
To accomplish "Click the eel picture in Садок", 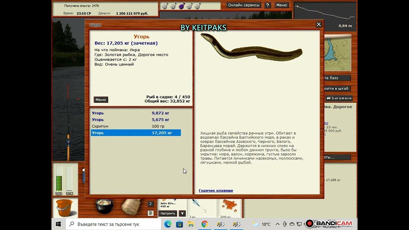I will 251,48.
